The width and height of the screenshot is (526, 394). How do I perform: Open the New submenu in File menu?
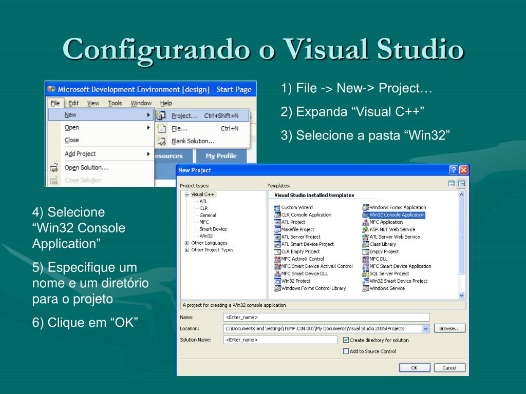101,114
